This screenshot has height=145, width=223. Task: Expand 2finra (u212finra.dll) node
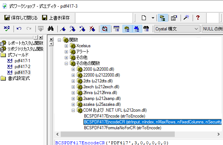(73, 93)
